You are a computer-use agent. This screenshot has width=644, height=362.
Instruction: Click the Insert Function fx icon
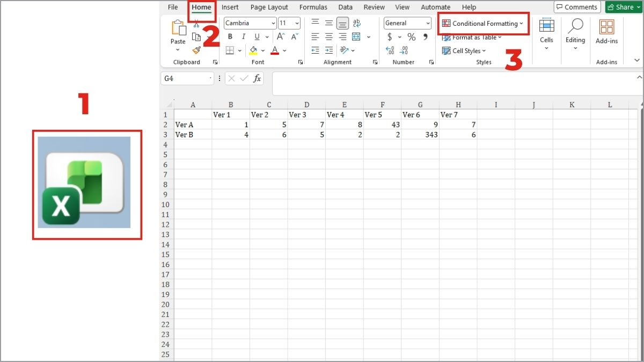(x=257, y=78)
